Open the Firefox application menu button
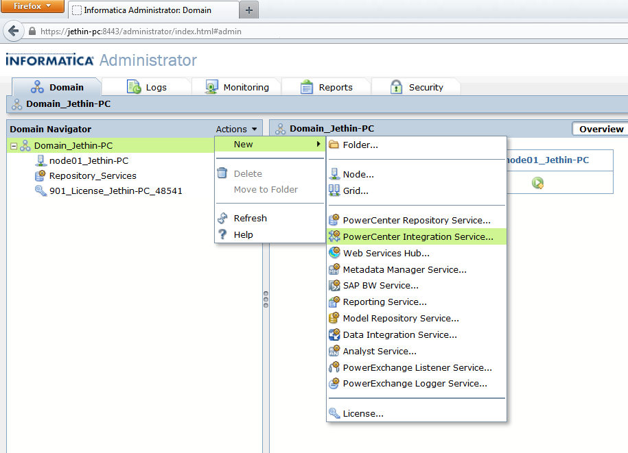This screenshot has height=453, width=628. pos(32,7)
